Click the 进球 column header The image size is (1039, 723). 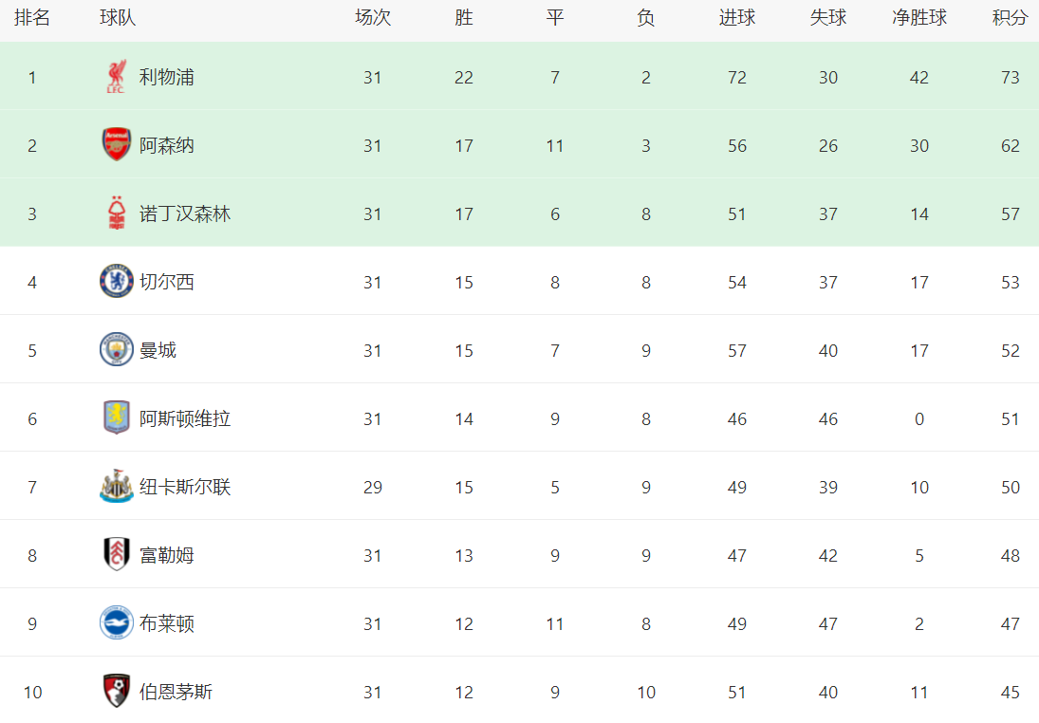[x=737, y=18]
